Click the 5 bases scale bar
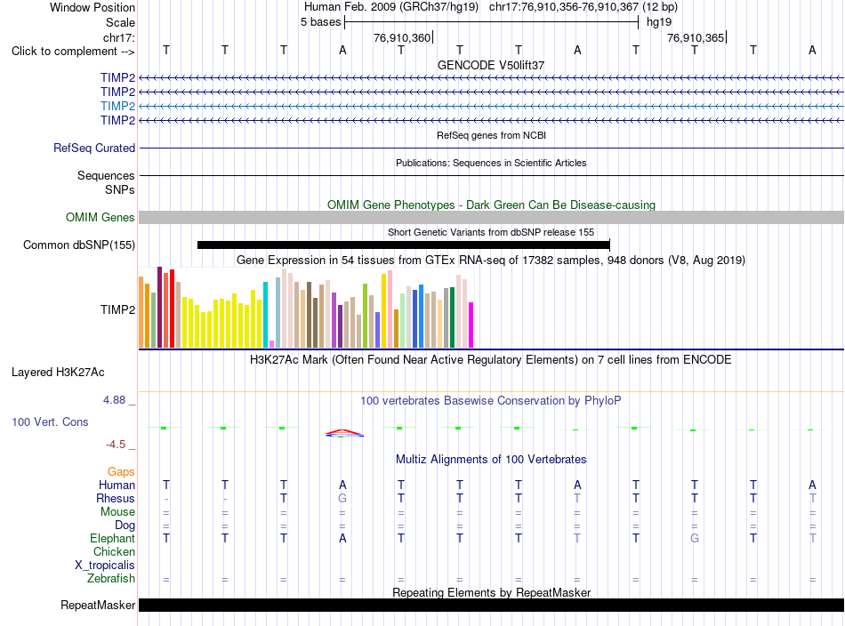The height and width of the screenshot is (626, 845). coord(492,22)
